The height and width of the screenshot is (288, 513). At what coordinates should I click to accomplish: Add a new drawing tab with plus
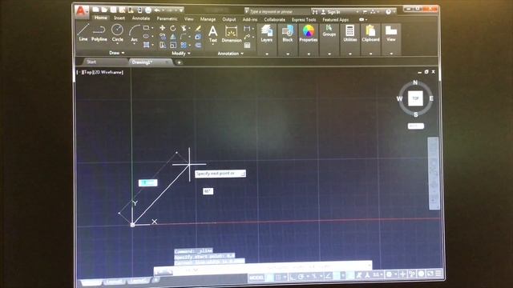[179, 62]
